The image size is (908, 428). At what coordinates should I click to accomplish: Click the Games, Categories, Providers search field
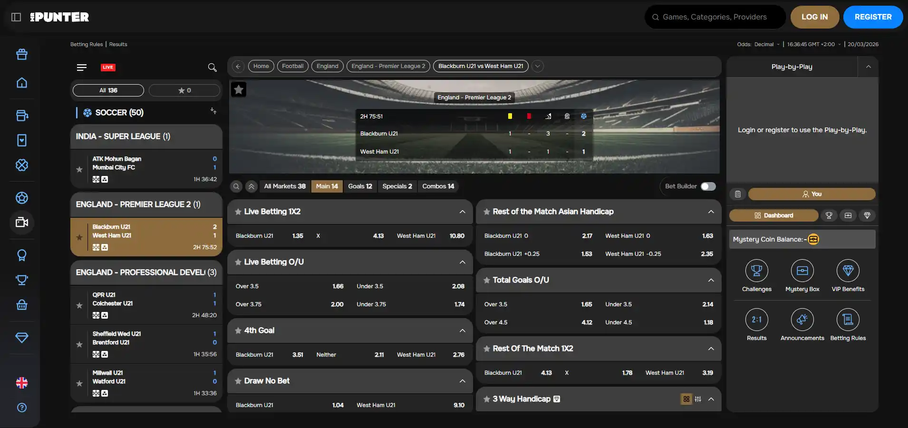click(715, 17)
